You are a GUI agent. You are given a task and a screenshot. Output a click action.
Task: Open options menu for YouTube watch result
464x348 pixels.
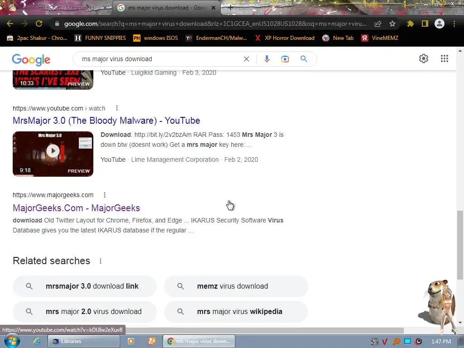[x=117, y=108]
